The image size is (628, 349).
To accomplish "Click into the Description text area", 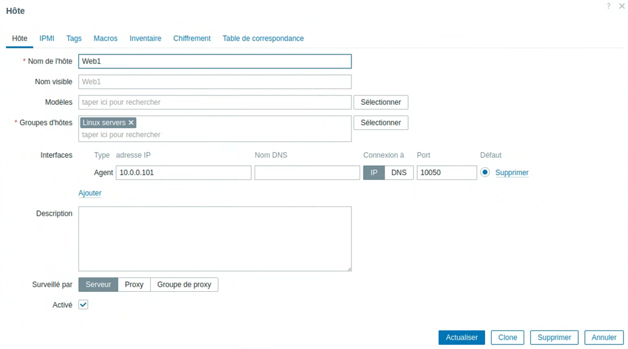I will 215,238.
